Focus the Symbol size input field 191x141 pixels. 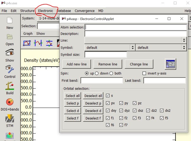point(106,54)
